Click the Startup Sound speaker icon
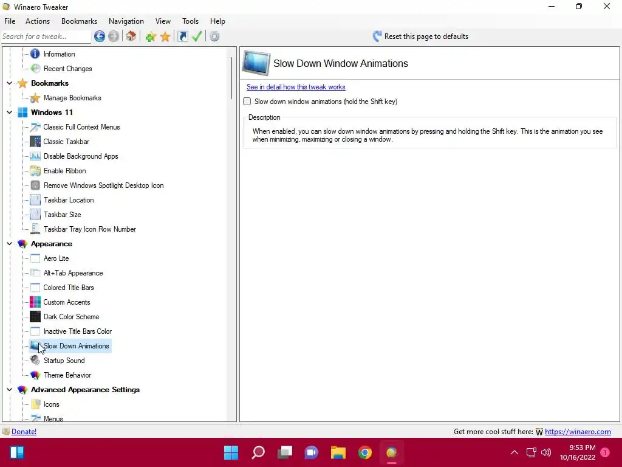The image size is (622, 467). [35, 360]
